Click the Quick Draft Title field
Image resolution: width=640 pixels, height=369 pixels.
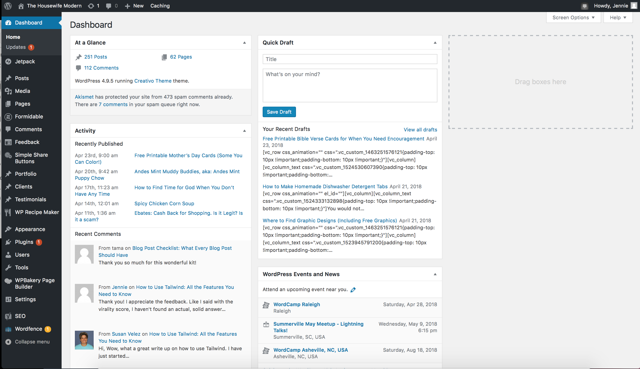point(350,59)
